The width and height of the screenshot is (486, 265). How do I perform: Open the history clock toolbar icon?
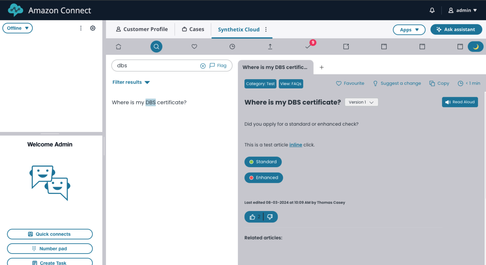point(232,46)
